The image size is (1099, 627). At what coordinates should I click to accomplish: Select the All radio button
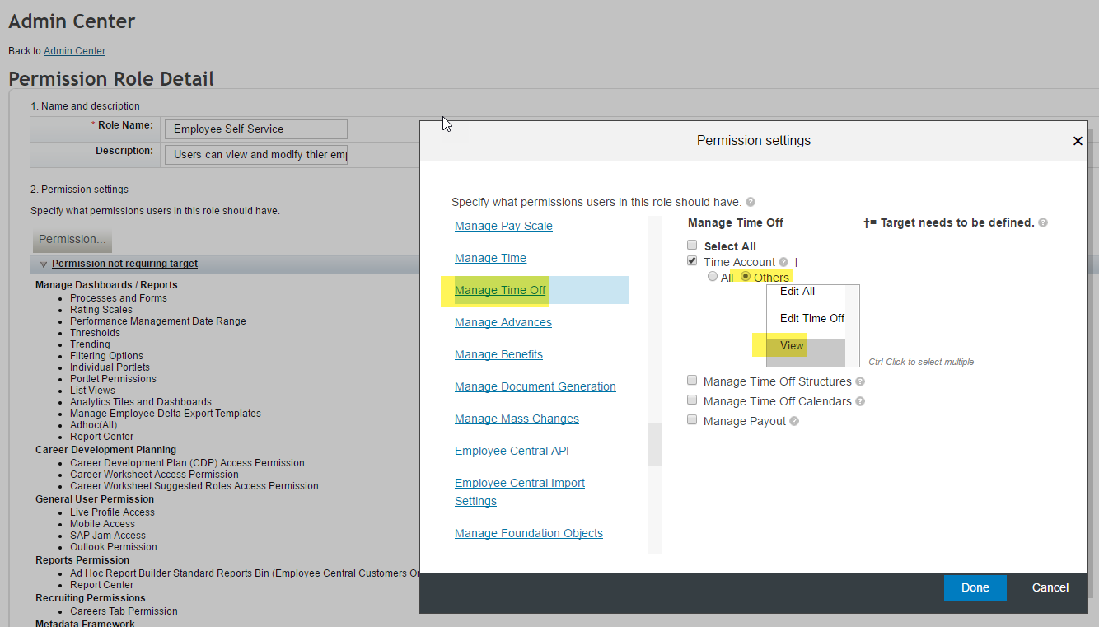coord(713,277)
